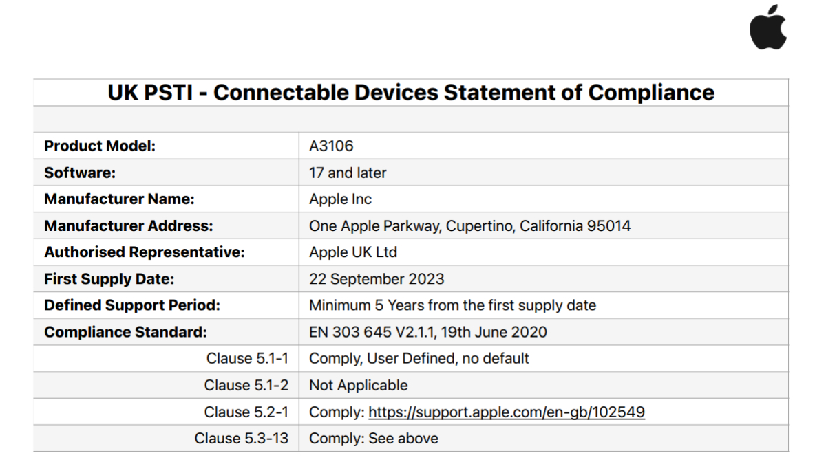Select the Manufacturer Name label
Viewport: 826px width, 464px height.
click(119, 199)
